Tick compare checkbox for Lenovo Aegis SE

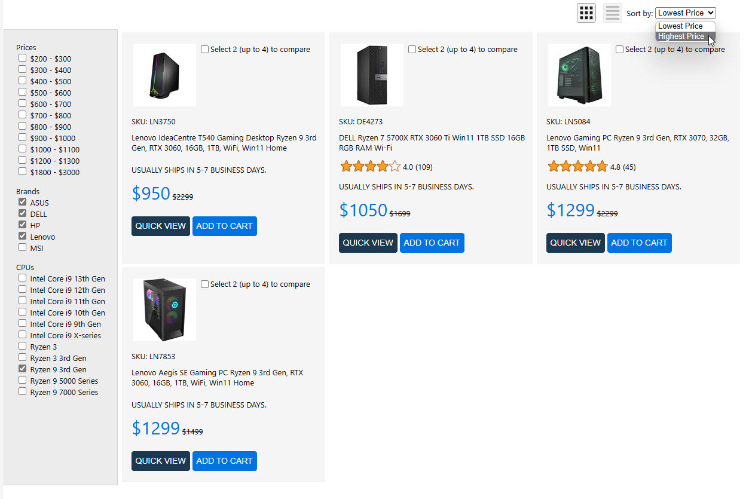click(x=205, y=284)
